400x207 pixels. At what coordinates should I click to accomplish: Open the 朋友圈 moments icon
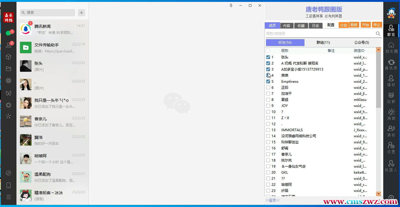[391, 47]
